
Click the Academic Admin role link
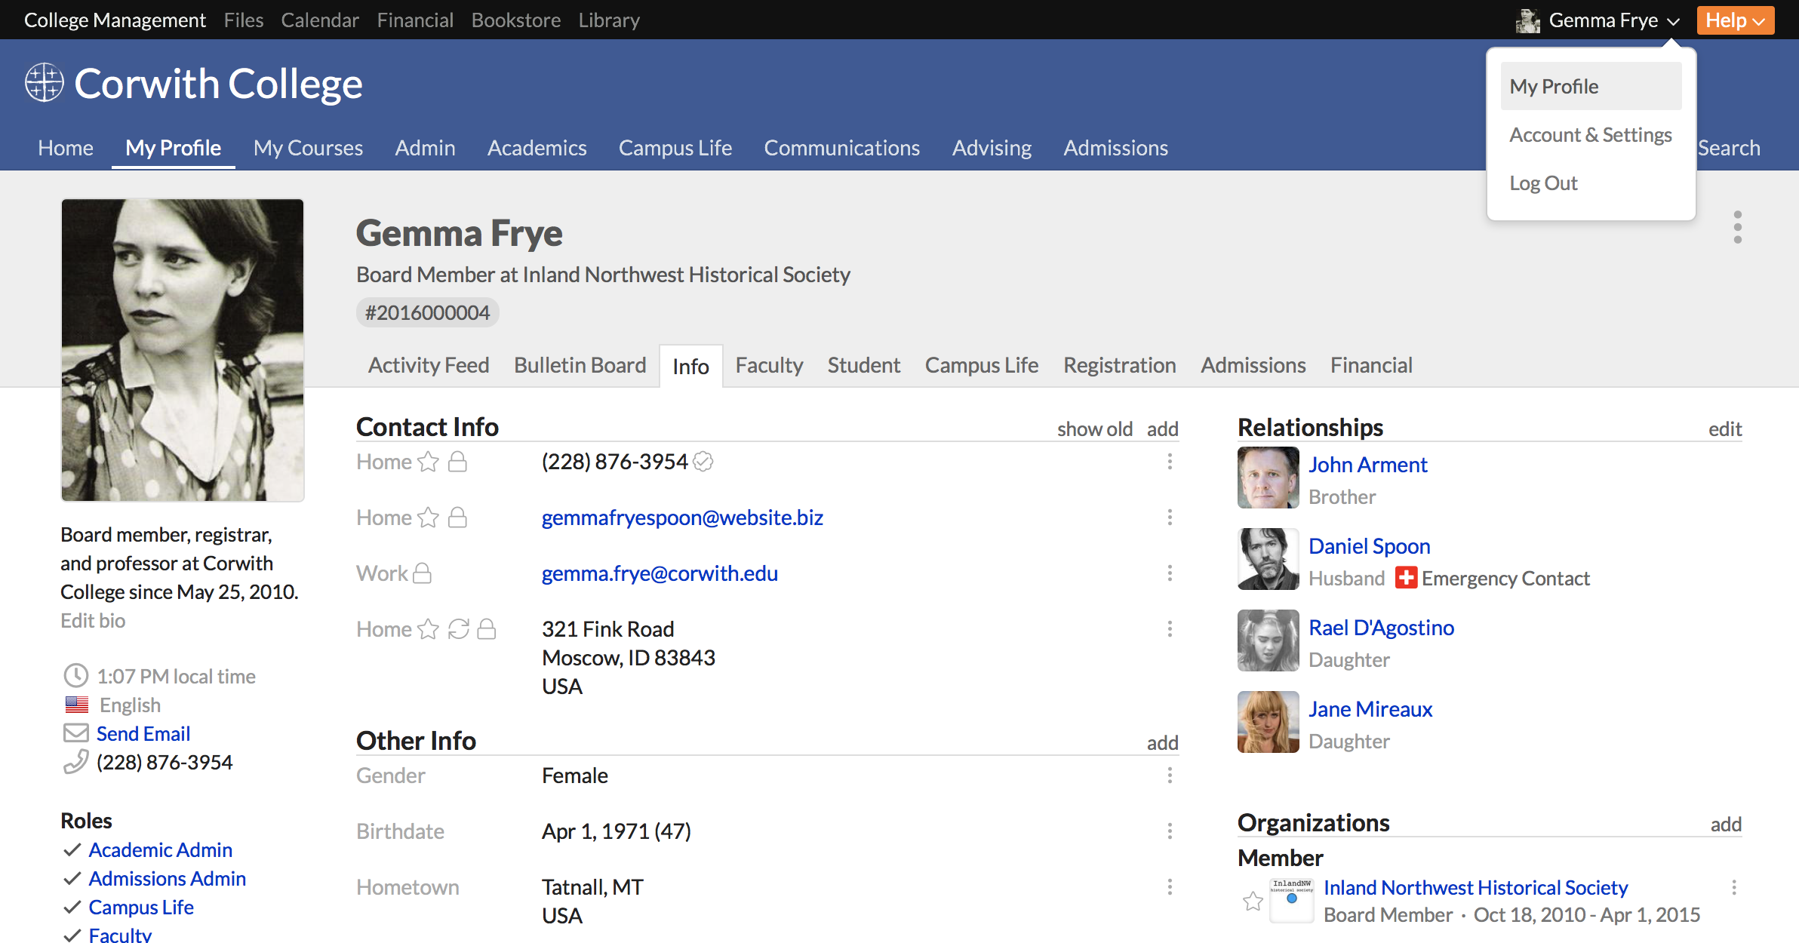coord(160,849)
